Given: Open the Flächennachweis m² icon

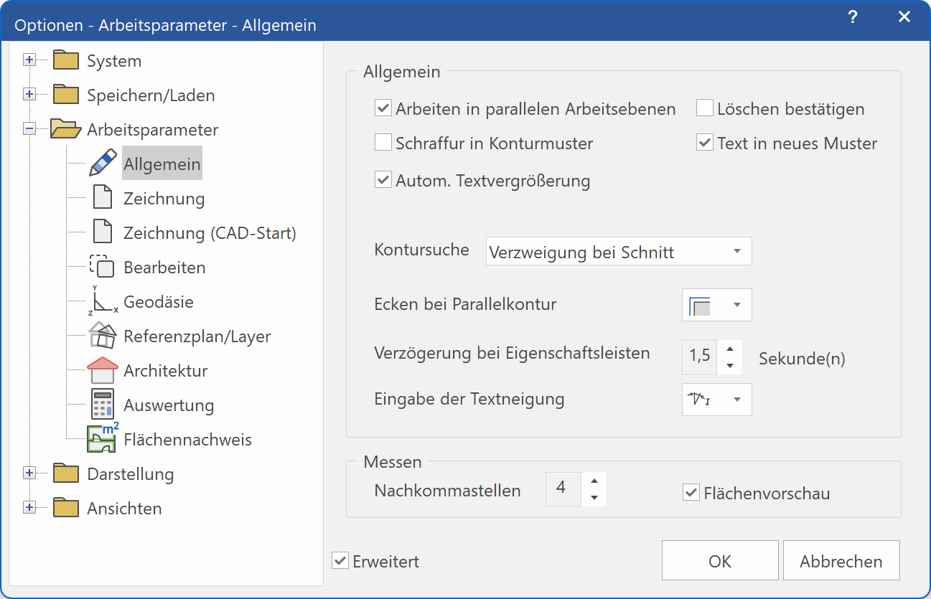Looking at the screenshot, I should pos(103,438).
